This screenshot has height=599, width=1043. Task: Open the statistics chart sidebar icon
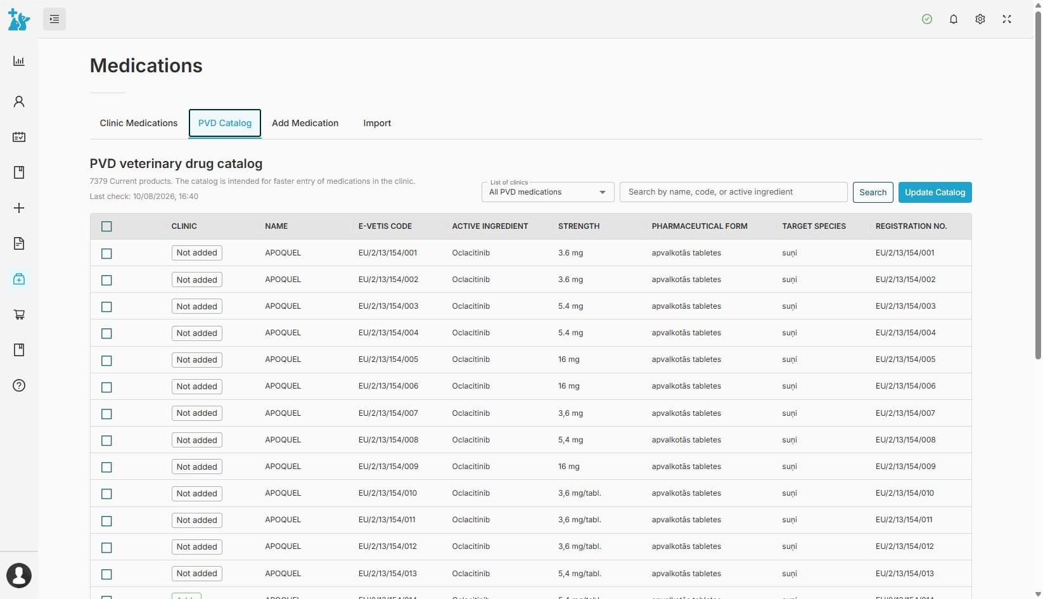(x=19, y=61)
